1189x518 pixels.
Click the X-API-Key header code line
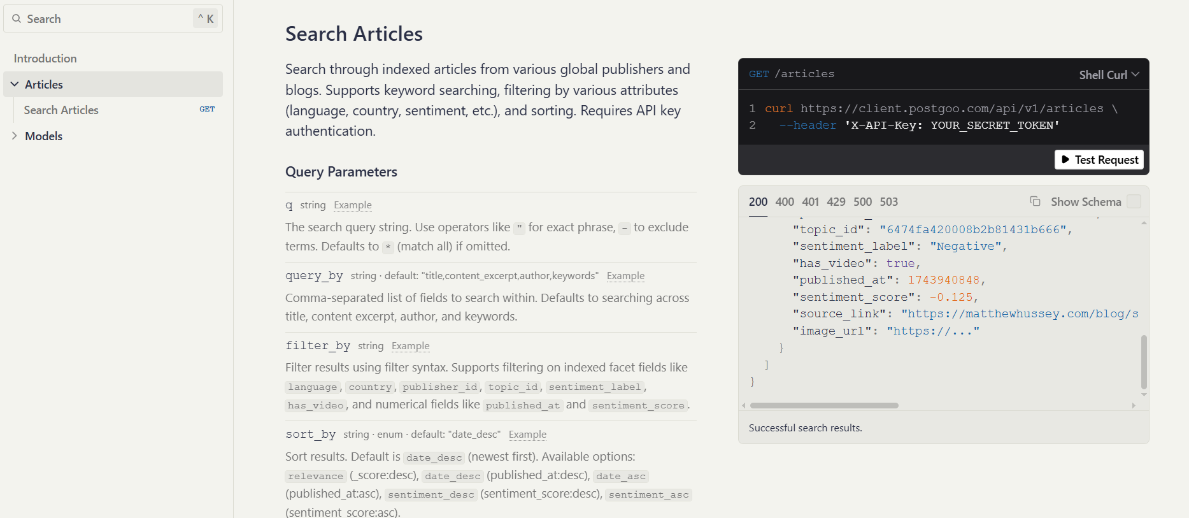tap(920, 126)
